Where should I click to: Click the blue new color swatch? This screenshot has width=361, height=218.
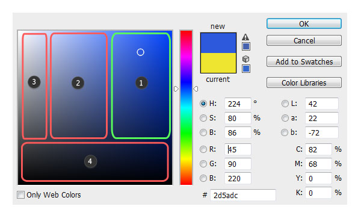[x=218, y=43]
